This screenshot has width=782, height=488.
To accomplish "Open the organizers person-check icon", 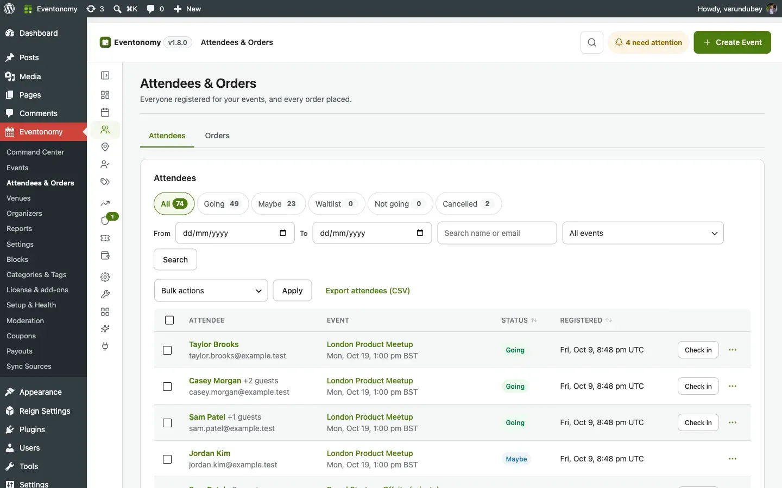I will (x=105, y=164).
